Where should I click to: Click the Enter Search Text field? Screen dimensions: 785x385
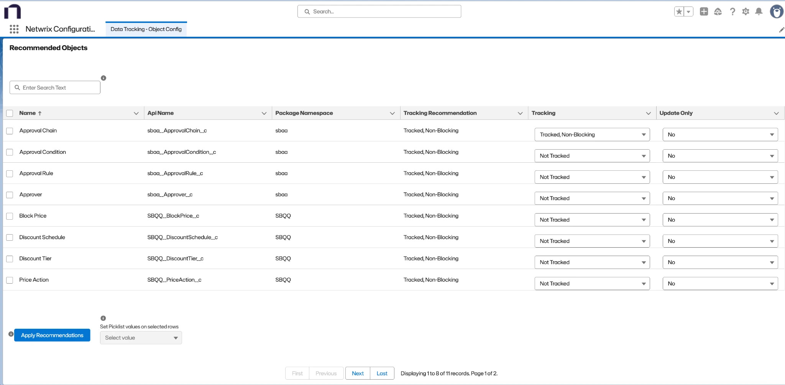pos(54,87)
